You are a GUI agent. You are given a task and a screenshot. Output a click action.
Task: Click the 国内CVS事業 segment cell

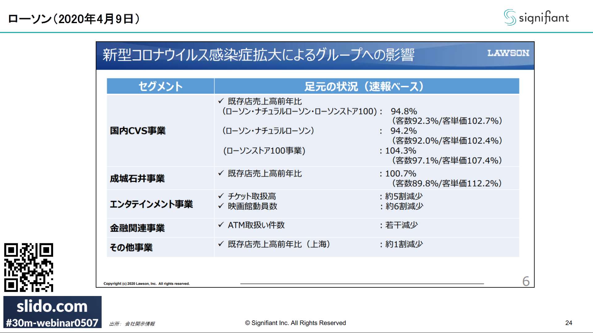[138, 131]
